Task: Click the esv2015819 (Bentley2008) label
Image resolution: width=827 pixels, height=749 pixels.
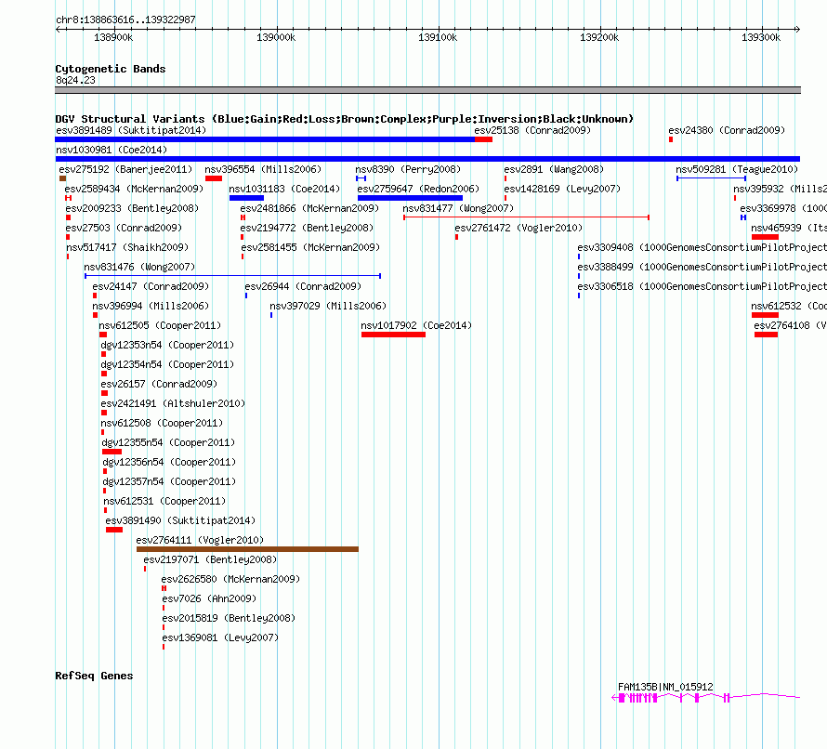Action: tap(229, 618)
